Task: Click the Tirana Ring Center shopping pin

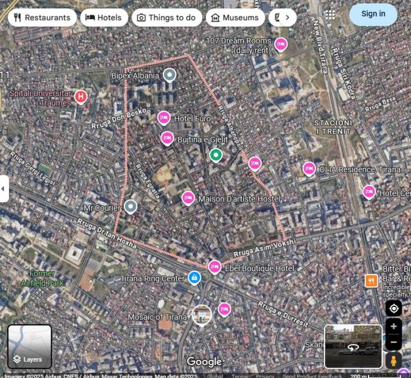Action: coord(194,278)
